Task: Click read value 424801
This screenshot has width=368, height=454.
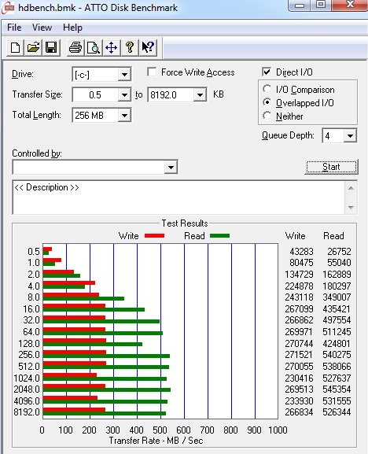Action: tap(337, 343)
